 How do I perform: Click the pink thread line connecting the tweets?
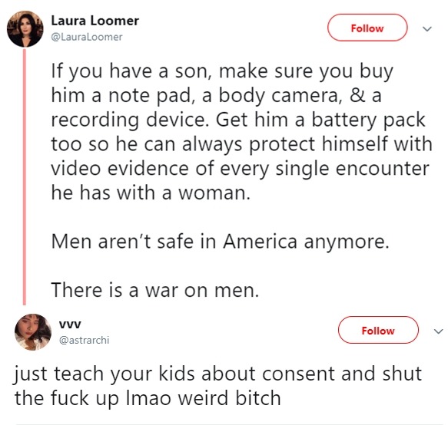[25, 177]
